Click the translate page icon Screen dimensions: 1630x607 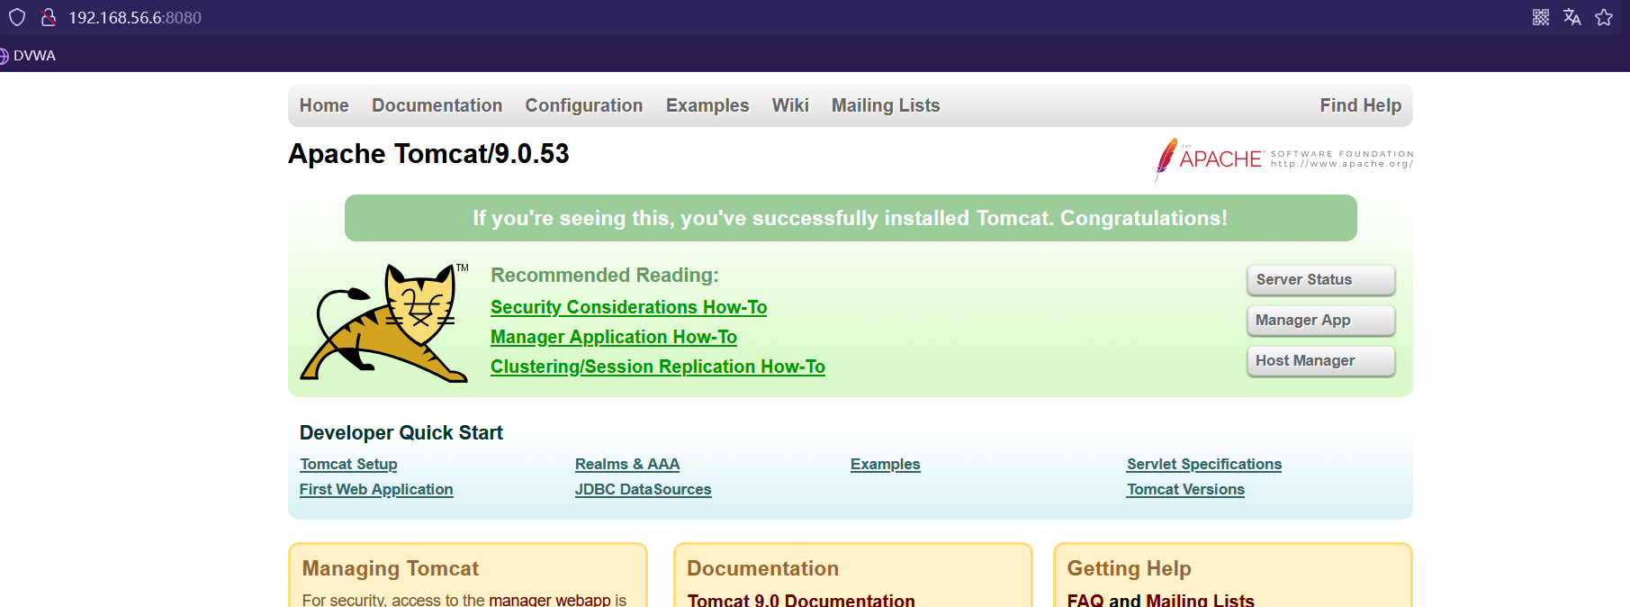coord(1571,17)
